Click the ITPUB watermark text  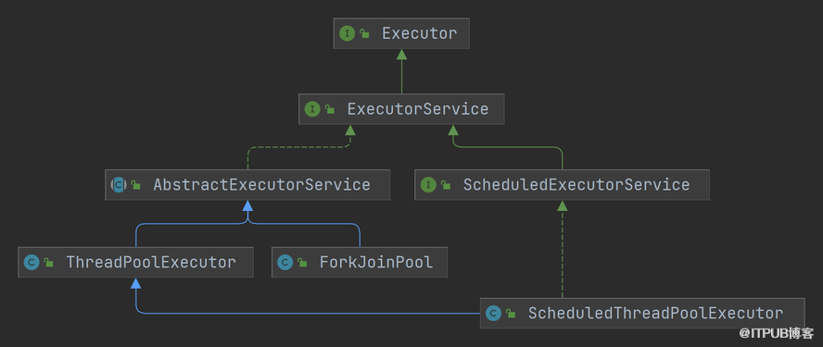pyautogui.click(x=777, y=333)
